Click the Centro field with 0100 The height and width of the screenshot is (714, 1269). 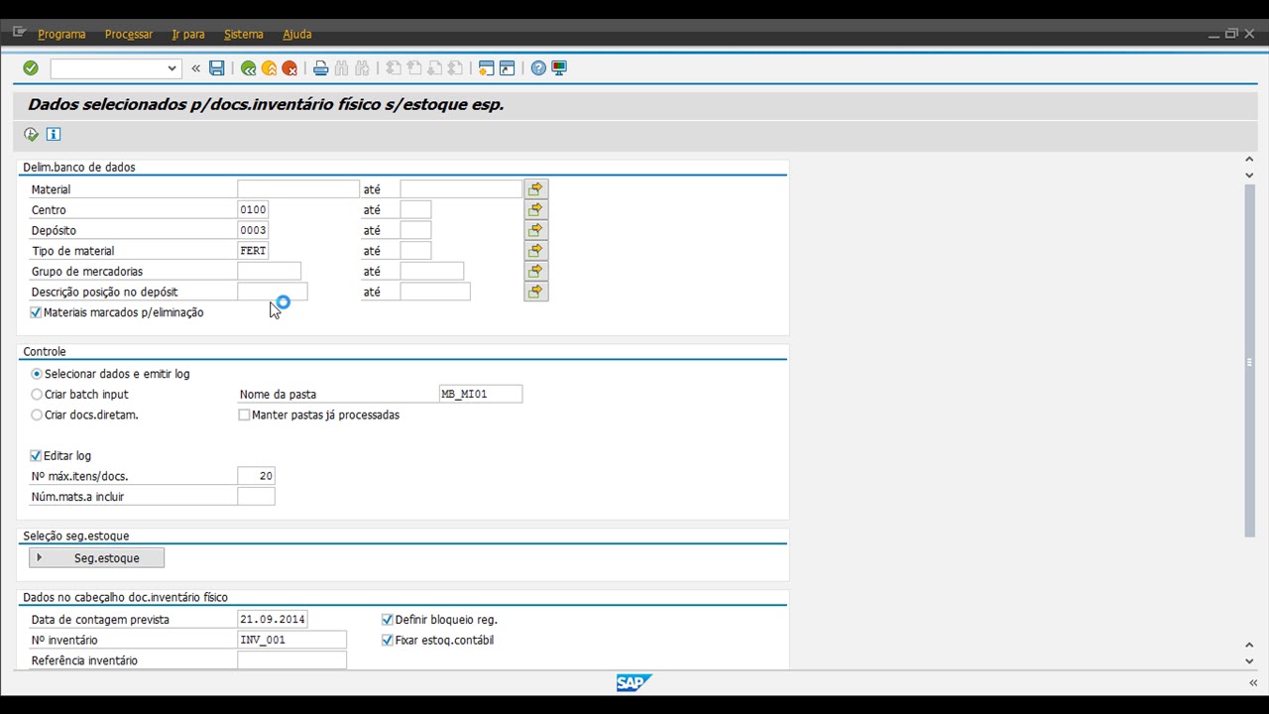click(x=253, y=209)
